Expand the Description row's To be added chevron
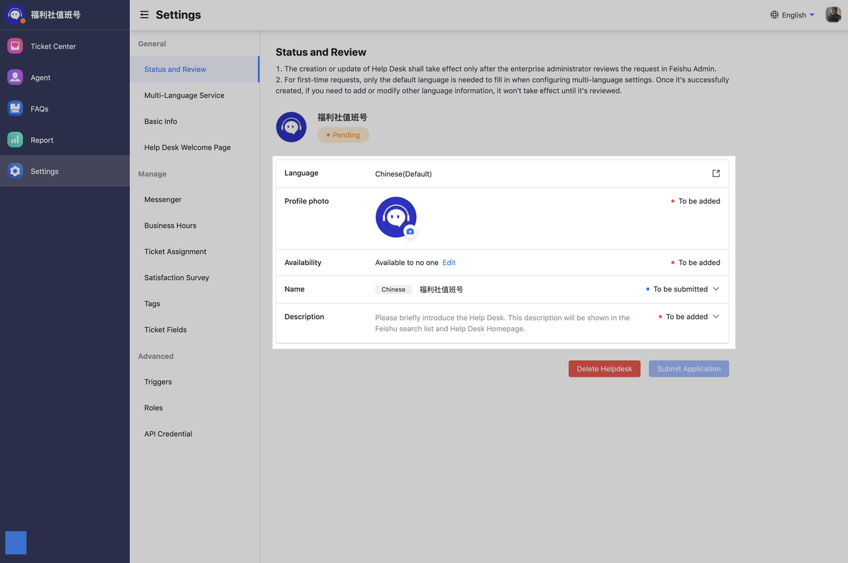Screen dimensions: 848x563 click(715, 316)
